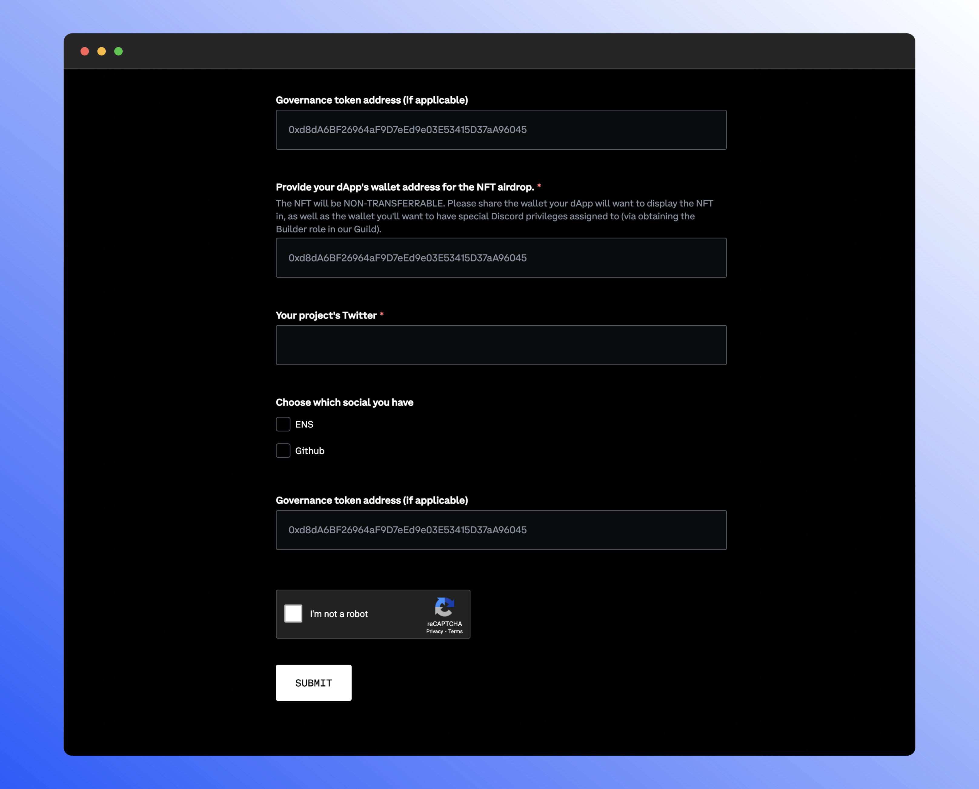Image resolution: width=979 pixels, height=789 pixels.
Task: Open the reCAPTCHA Privacy link
Action: click(434, 631)
